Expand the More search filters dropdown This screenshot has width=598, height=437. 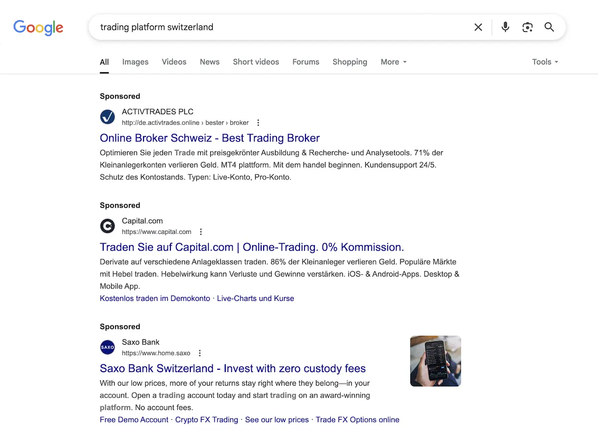[394, 62]
